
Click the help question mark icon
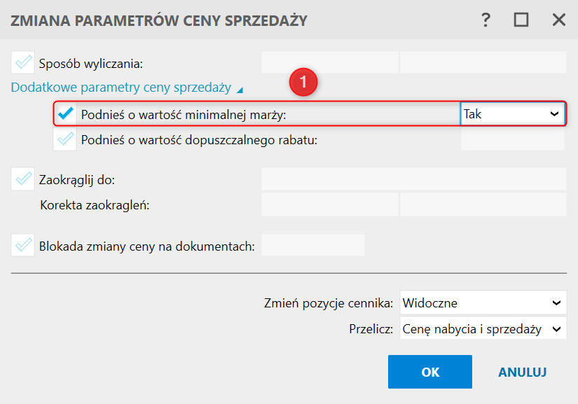(486, 20)
